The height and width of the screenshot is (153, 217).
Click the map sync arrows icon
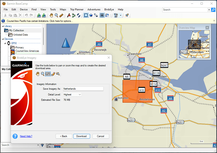[x=107, y=15]
